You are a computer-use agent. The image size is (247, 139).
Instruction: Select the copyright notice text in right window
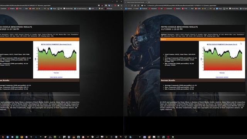pos(203,106)
